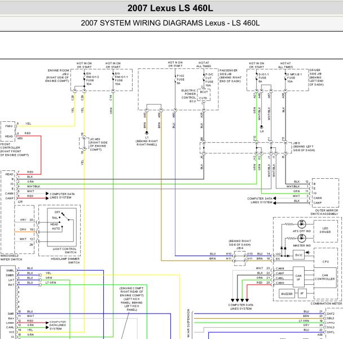
Task: Select the WINDSHIELD WIPER SWITCH label
Action: [x=11, y=257]
